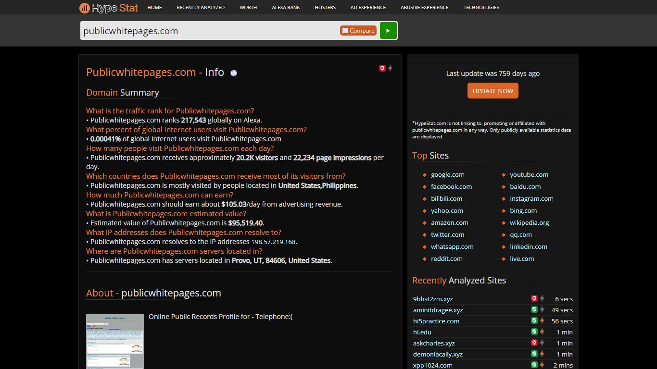Screen dimensions: 657x369
Task: Open qq.com in Top Sites
Action: click(521, 234)
